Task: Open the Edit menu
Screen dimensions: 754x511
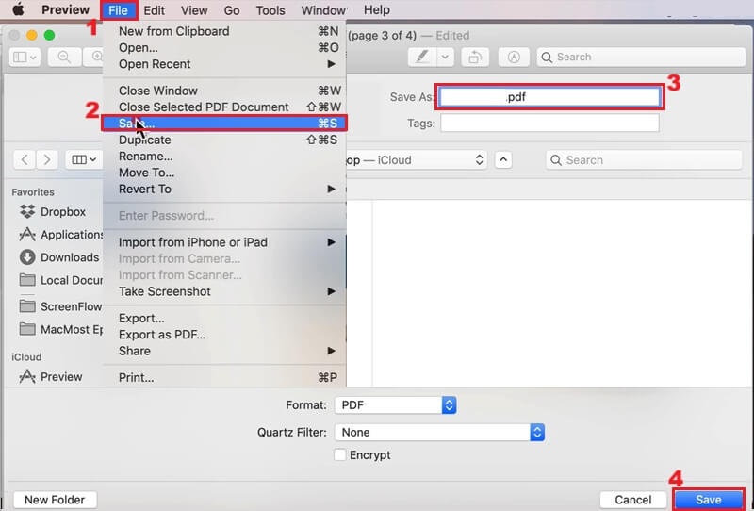Action: 154,10
